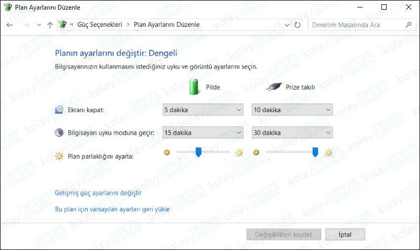Screen dimensions: 420x250
Task: Open the recent locations dropdown arrow
Action: click(x=39, y=25)
